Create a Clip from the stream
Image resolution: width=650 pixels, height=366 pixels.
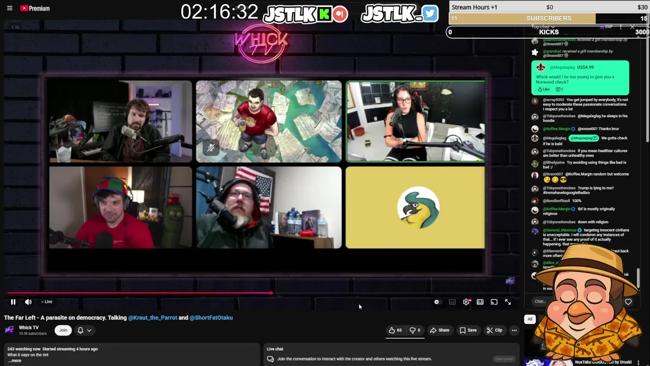coord(494,330)
